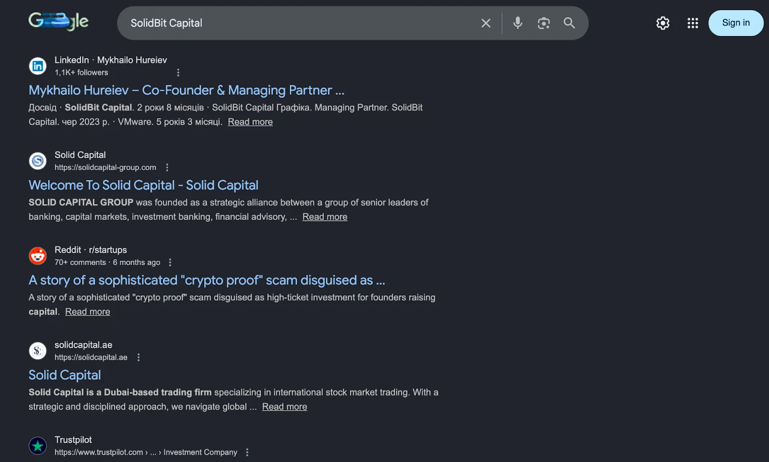Click the Trustpilot star favicon
769x462 pixels.
tap(37, 446)
